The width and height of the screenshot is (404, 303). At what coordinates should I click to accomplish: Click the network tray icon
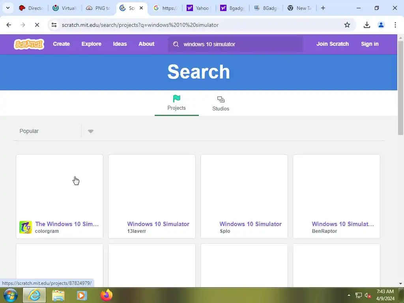pos(358,295)
